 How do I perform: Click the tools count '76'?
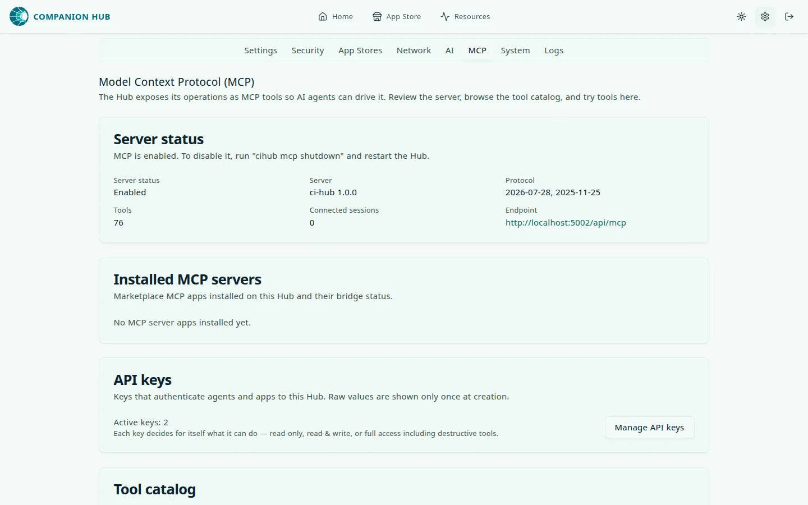(118, 223)
